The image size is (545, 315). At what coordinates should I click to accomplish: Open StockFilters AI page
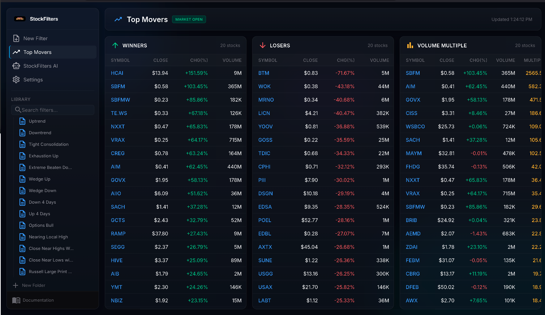tap(53, 66)
